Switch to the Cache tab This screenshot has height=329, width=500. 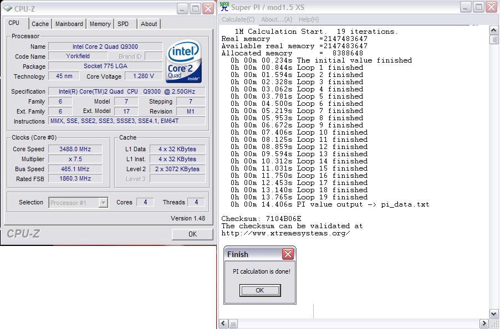click(x=40, y=24)
